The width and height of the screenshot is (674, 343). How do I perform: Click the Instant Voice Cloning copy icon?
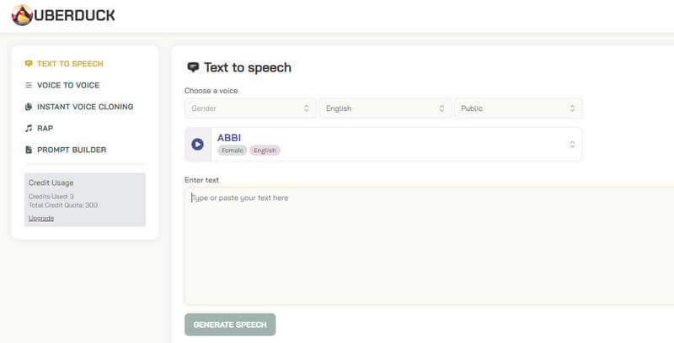[29, 107]
